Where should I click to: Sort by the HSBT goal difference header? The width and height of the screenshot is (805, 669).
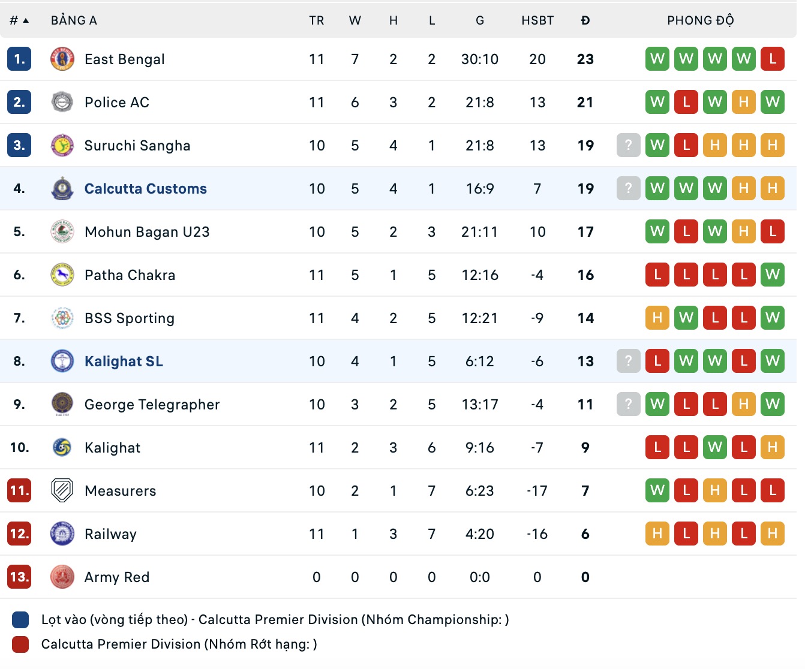click(x=537, y=20)
